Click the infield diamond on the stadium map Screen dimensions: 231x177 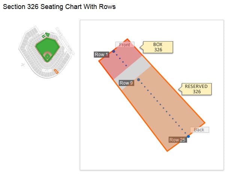point(47,56)
